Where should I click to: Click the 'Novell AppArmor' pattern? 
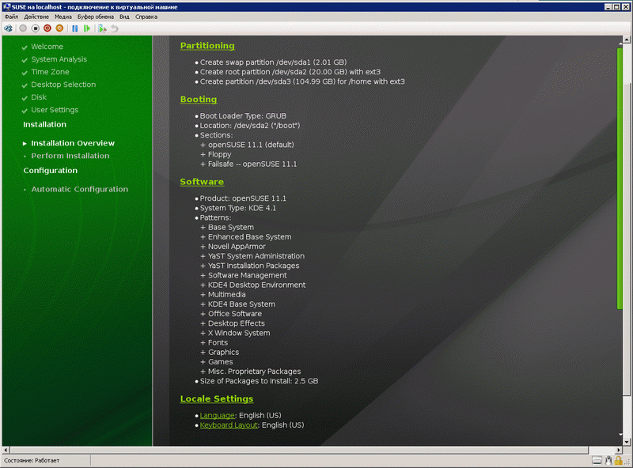click(237, 247)
